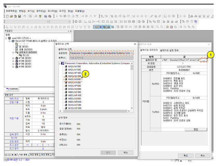Click 취소 in the slave selection dialog
This screenshot has height=166, width=217.
click(x=125, y=153)
